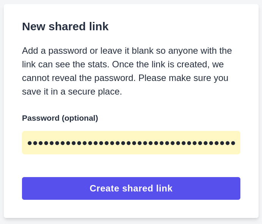The height and width of the screenshot is (224, 262).
Task: Click the blank area between password field and button
Action: click(131, 166)
